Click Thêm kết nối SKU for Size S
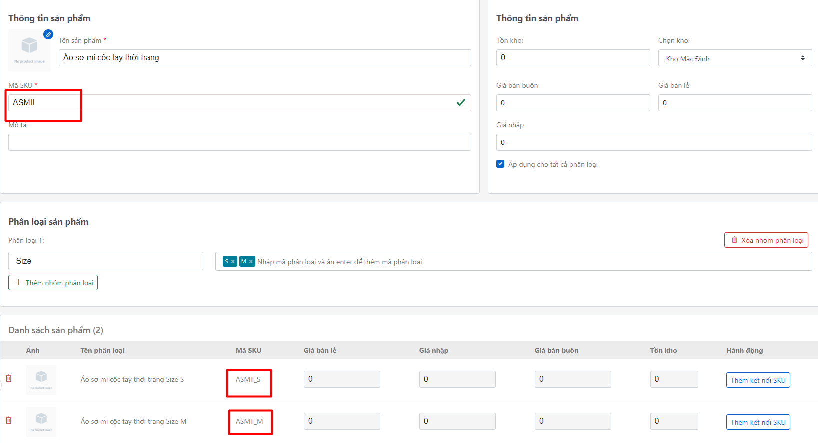Screen dimensions: 818x443 click(758, 380)
